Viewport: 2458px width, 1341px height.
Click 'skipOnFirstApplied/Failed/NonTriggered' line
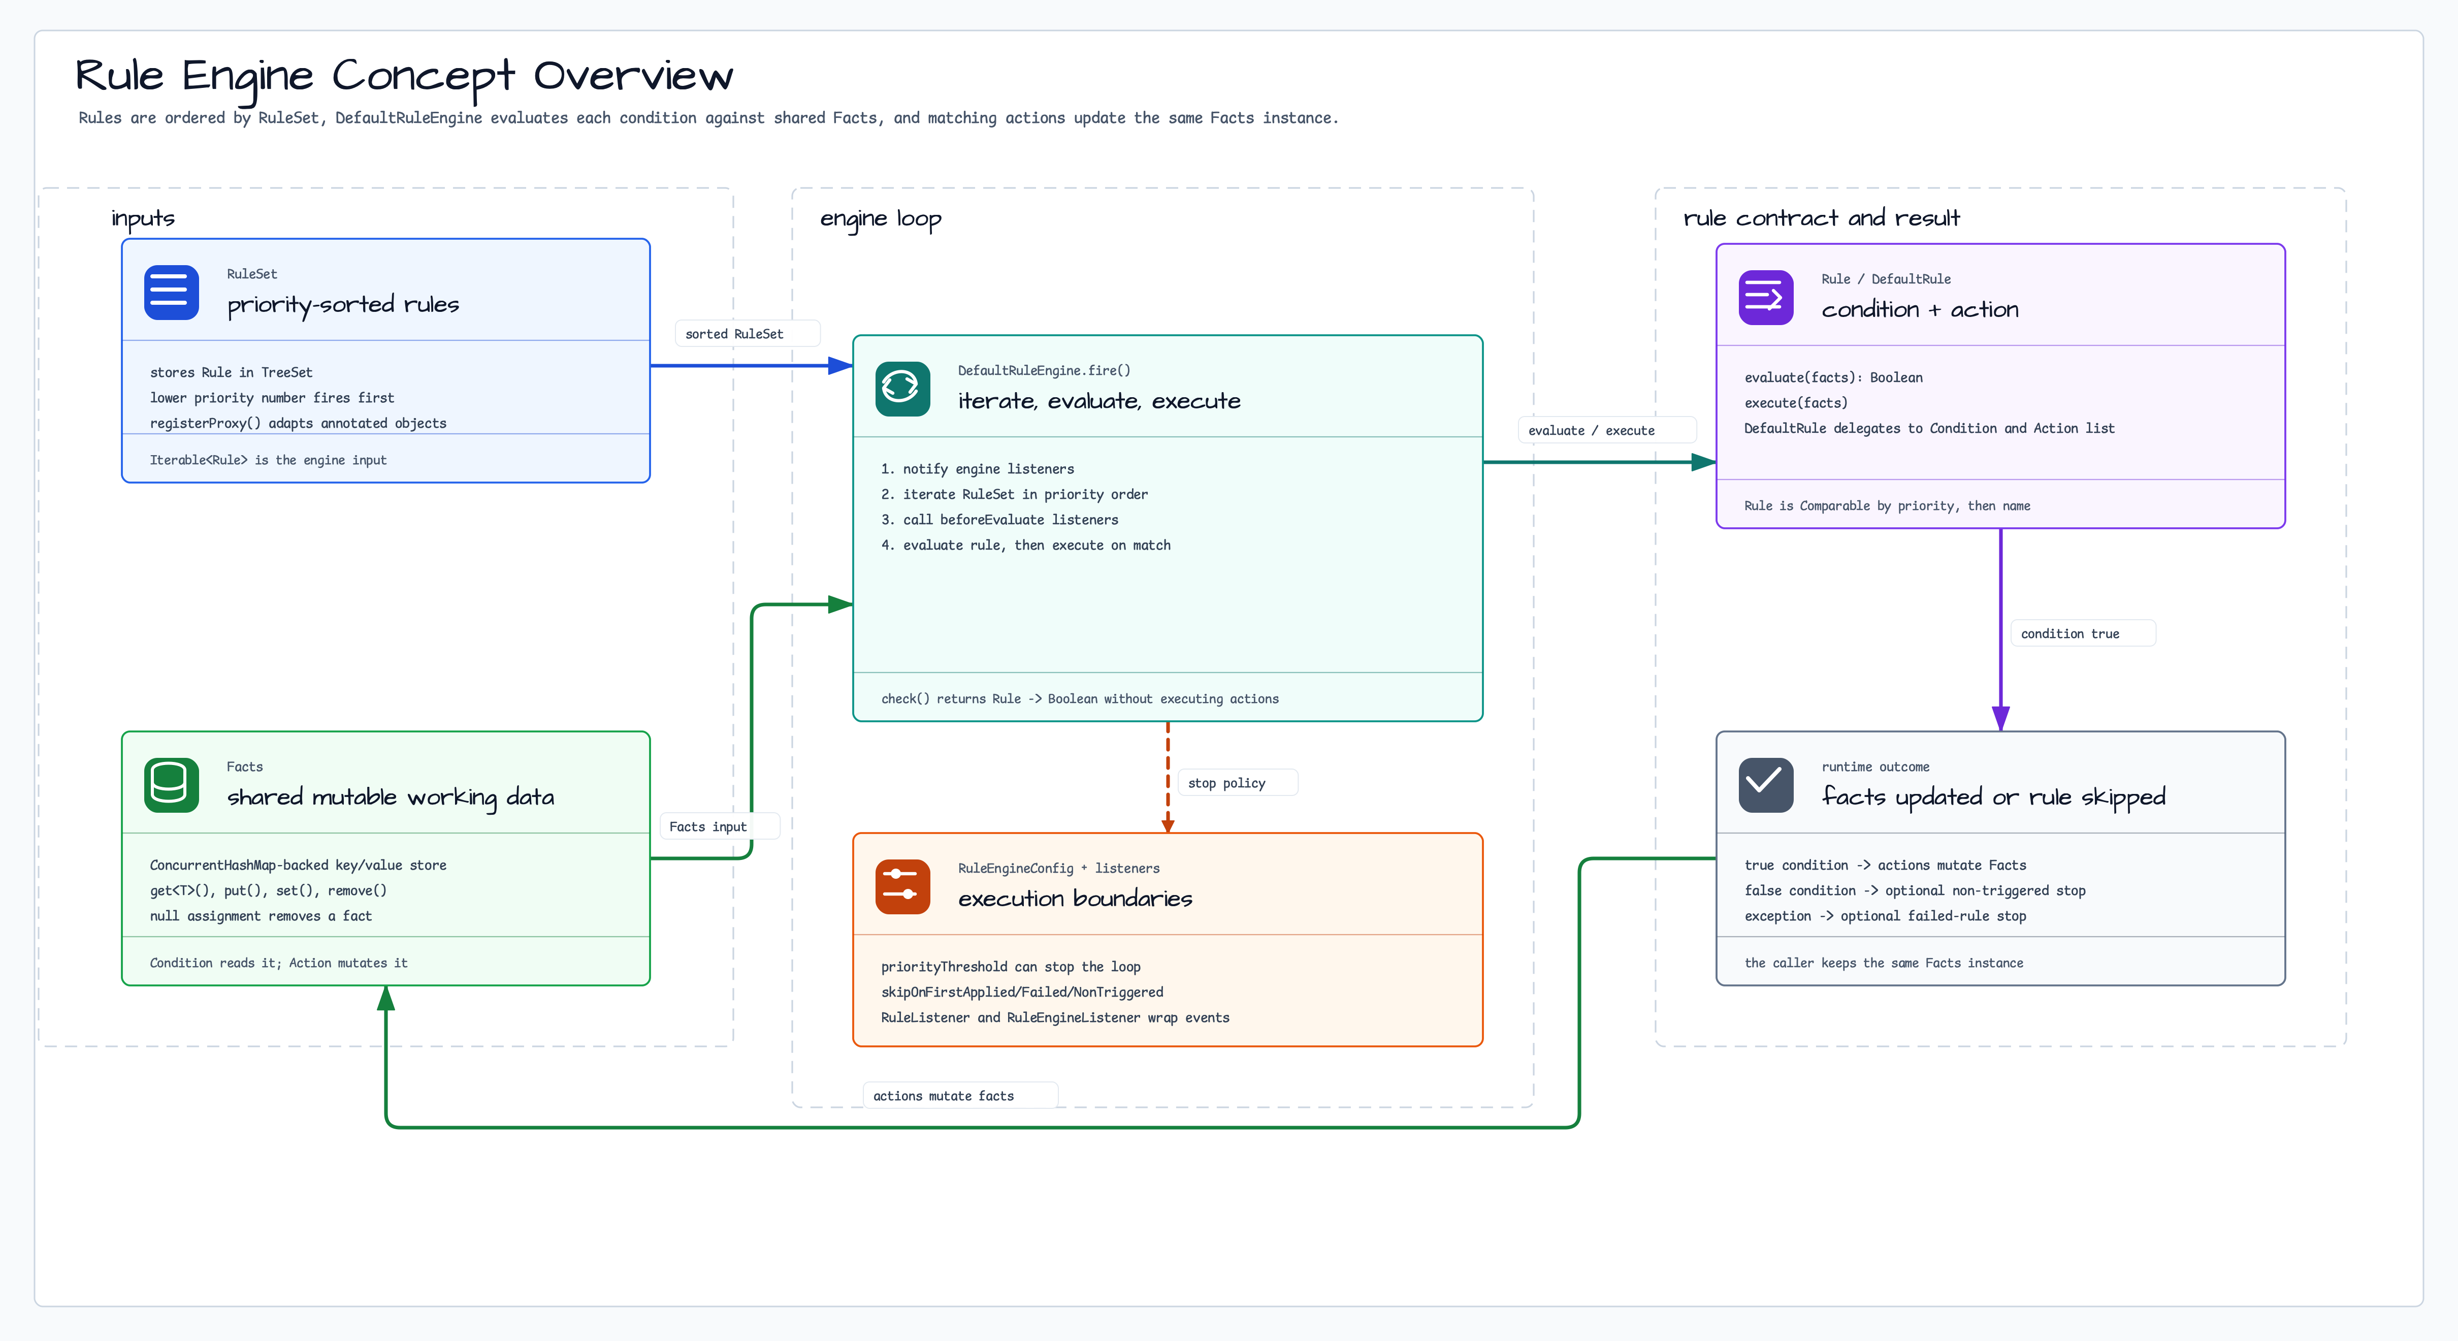1022,993
